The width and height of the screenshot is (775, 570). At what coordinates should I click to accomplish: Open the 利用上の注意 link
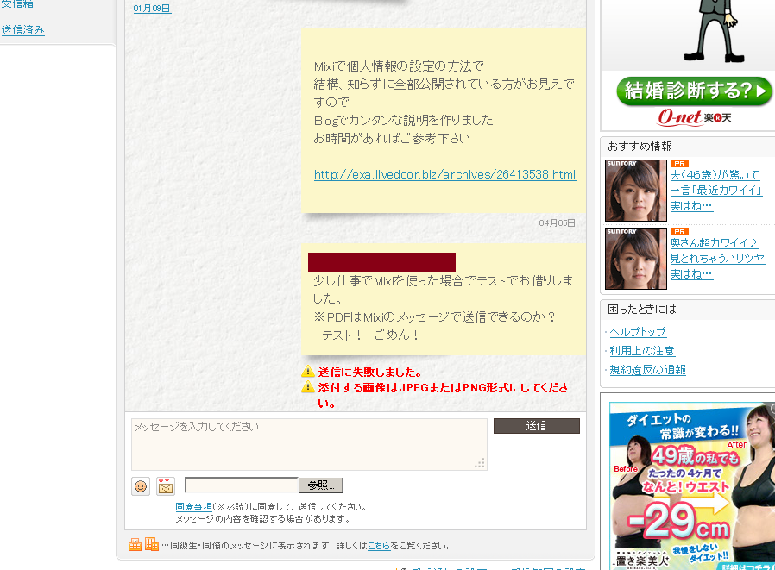coord(642,351)
